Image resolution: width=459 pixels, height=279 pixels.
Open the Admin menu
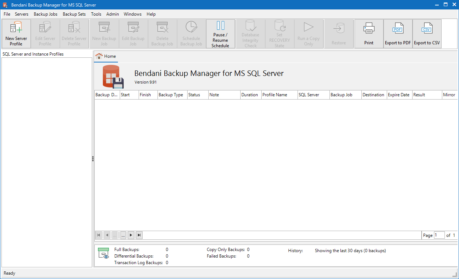click(x=112, y=14)
